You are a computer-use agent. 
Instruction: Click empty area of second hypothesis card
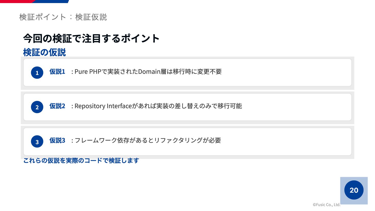(296, 107)
